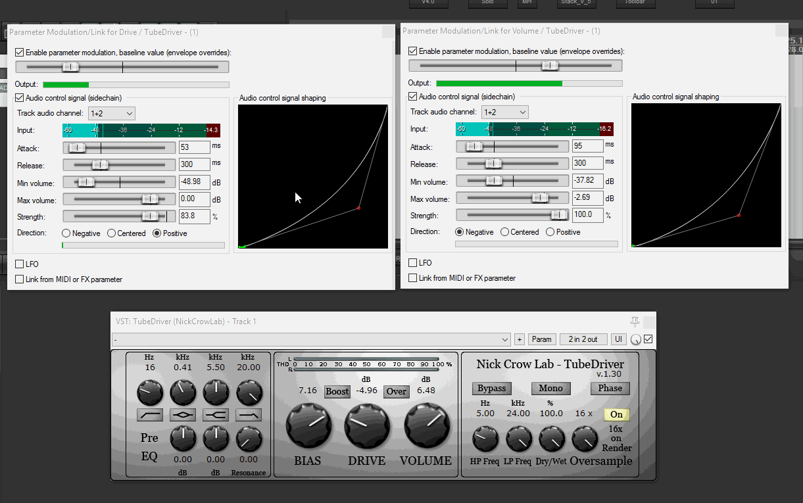
Task: Click the Attack slider in Drive window
Action: click(x=119, y=147)
